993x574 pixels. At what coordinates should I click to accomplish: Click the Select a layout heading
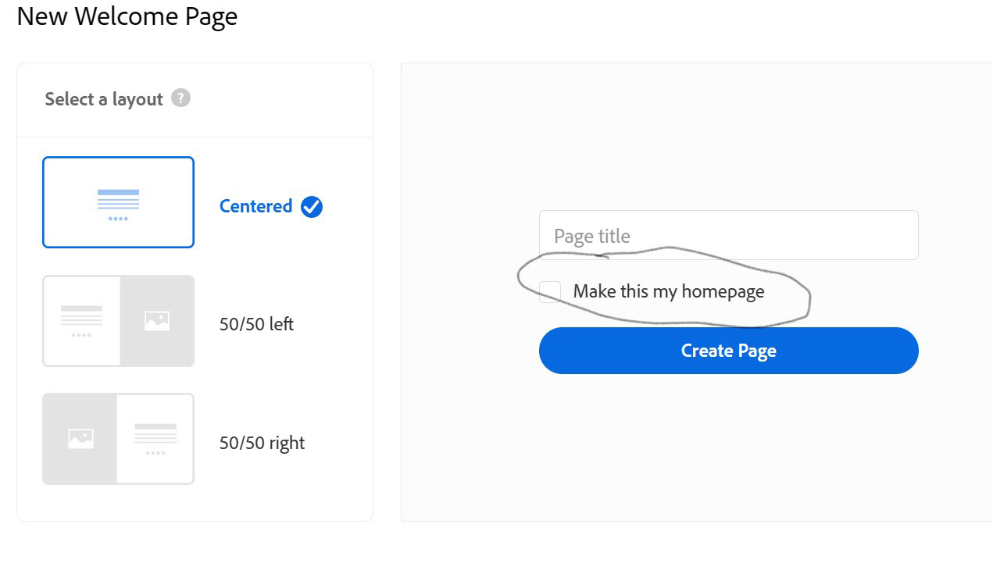(104, 99)
